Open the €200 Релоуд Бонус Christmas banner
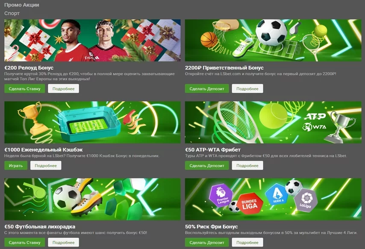 92,40
